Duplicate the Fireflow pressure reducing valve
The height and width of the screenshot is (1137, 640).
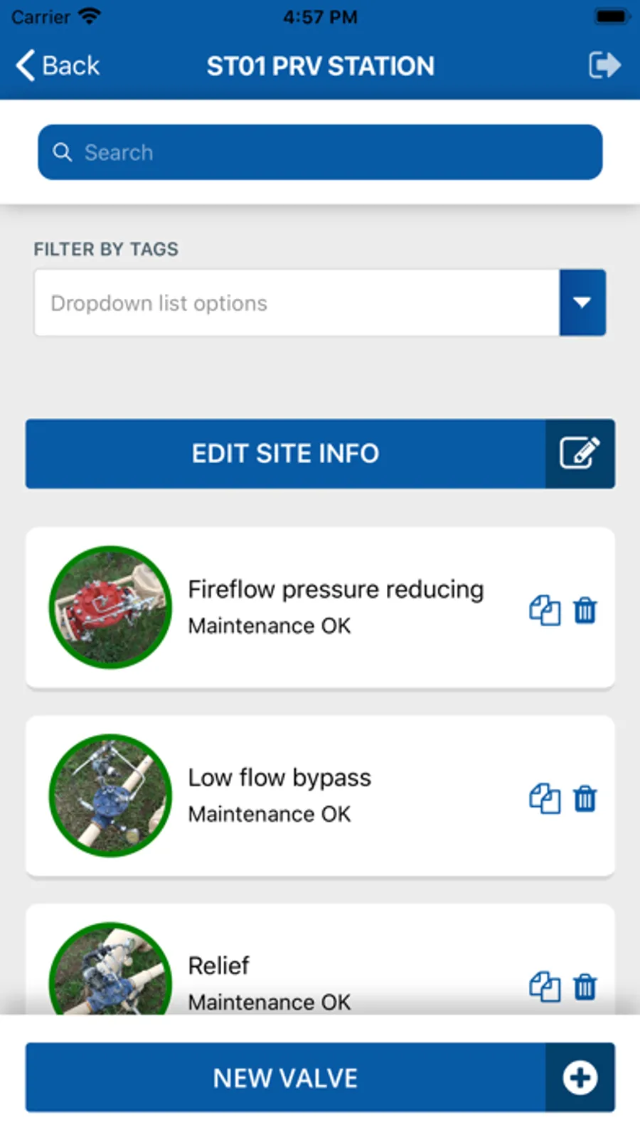coord(545,610)
